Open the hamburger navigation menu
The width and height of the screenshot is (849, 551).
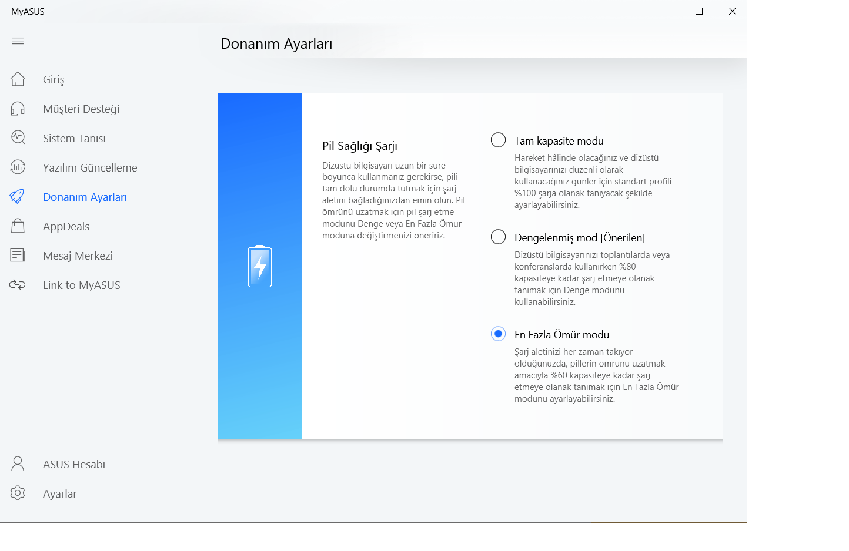click(18, 41)
